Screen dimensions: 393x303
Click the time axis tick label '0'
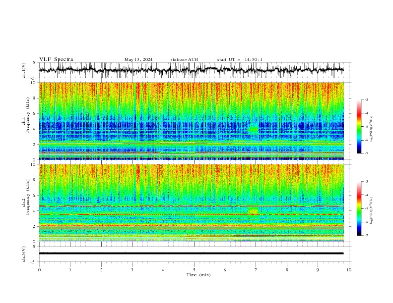coord(39,270)
